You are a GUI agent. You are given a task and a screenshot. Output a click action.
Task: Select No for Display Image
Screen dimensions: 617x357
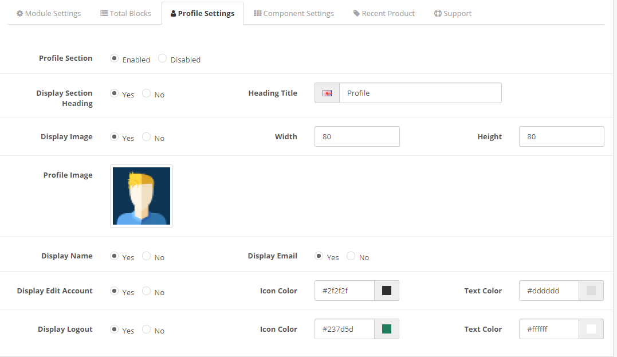coord(147,136)
